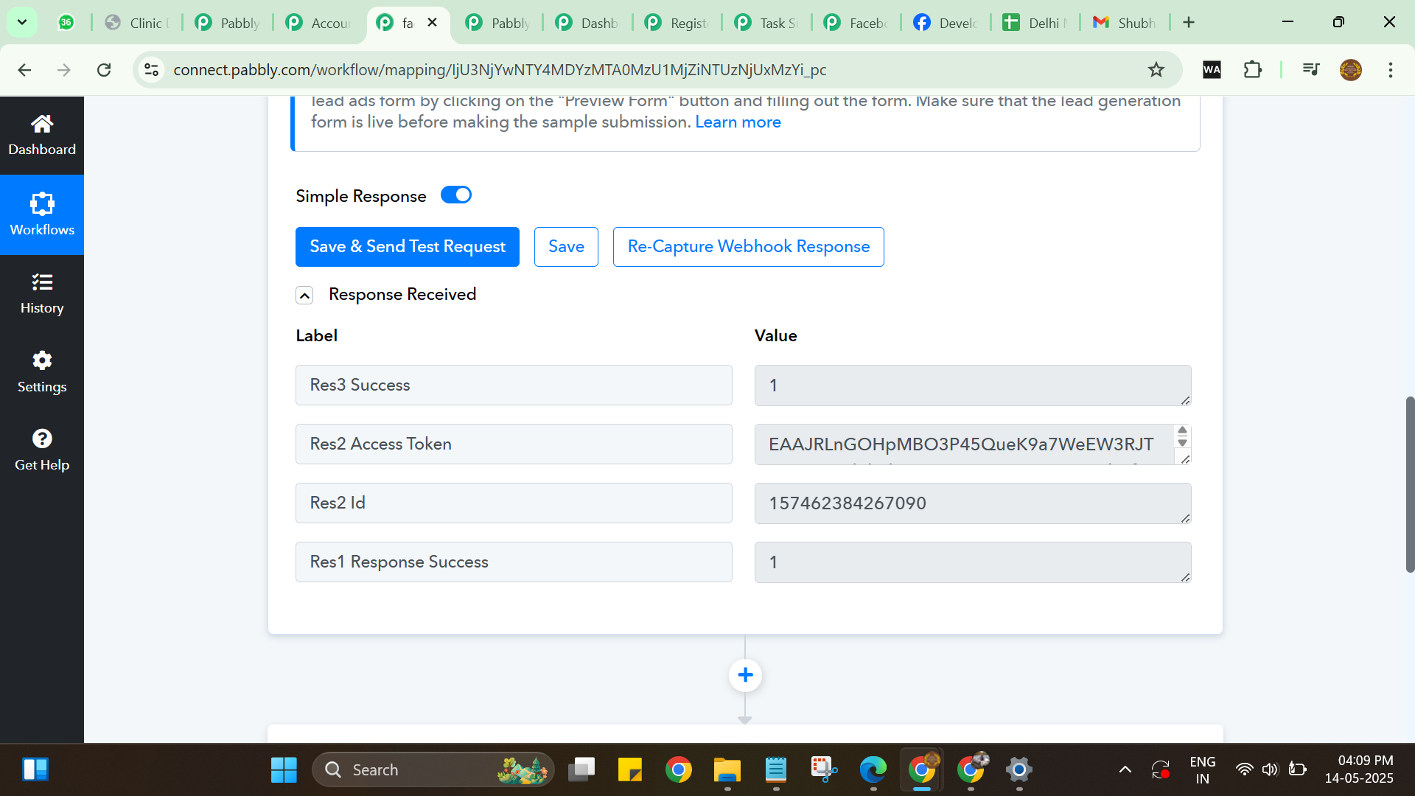Open the Learn more link

point(738,122)
